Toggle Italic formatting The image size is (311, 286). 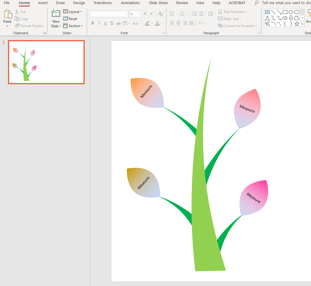pos(99,23)
